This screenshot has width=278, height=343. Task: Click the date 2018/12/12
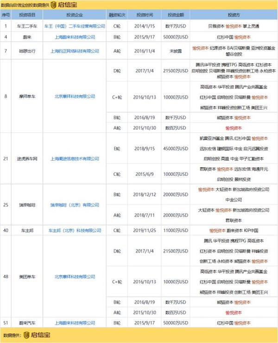[x=145, y=195]
